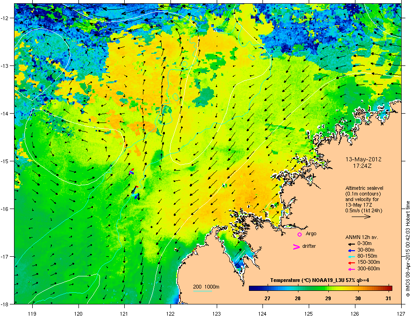This screenshot has height=318, width=411.
Task: Click the longitude axis label 127
Action: (401, 313)
